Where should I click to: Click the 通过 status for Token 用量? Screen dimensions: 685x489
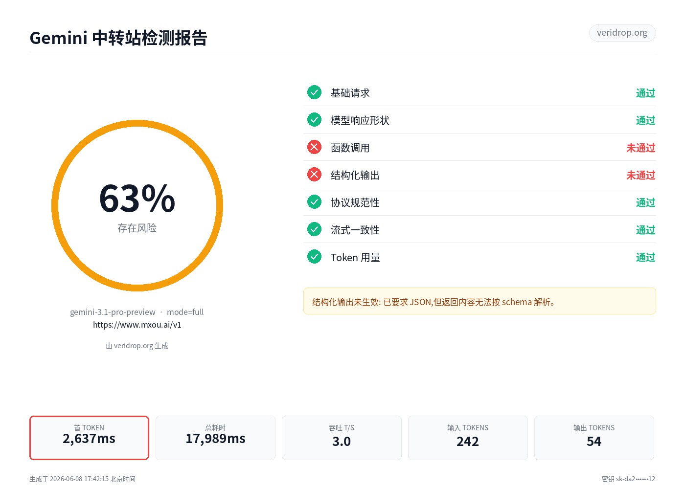[x=645, y=257]
